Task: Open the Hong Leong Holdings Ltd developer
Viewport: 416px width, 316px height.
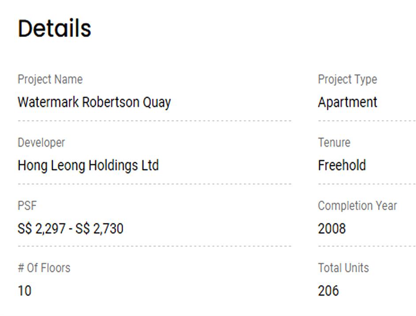Action: point(88,166)
